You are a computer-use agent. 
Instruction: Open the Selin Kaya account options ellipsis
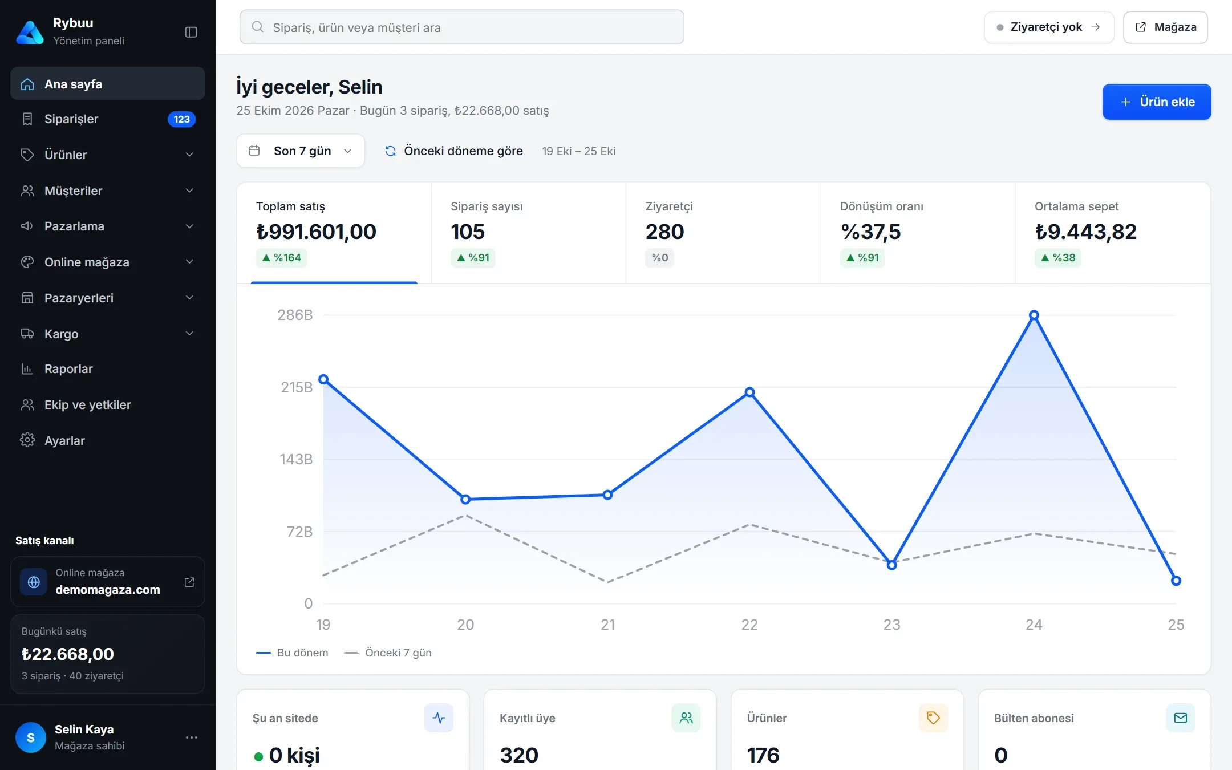[191, 737]
